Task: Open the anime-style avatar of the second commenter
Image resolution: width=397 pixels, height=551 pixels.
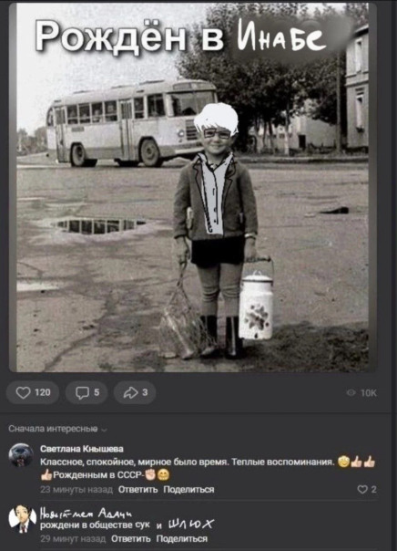Action: [x=22, y=518]
